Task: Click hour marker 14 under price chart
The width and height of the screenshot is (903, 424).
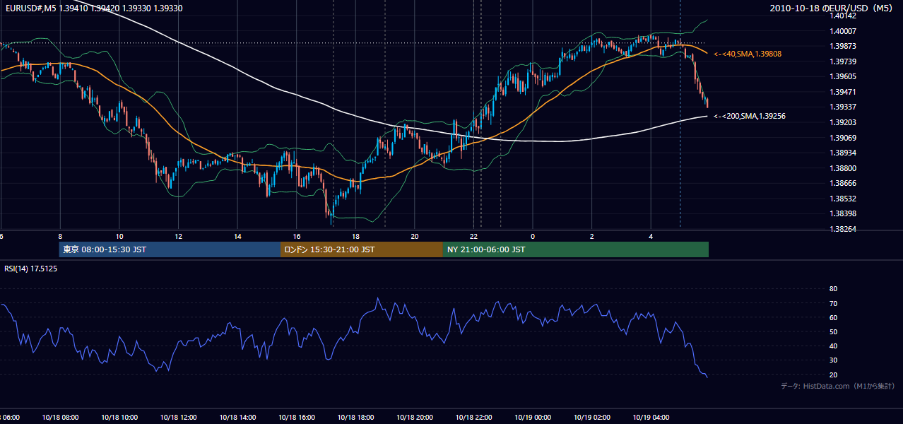Action: [x=237, y=237]
